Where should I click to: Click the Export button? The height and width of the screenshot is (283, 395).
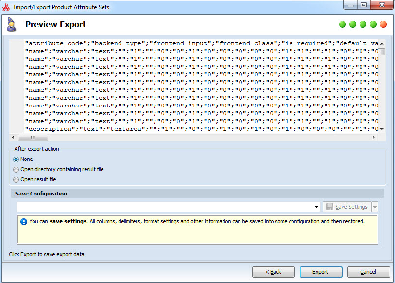point(321,272)
